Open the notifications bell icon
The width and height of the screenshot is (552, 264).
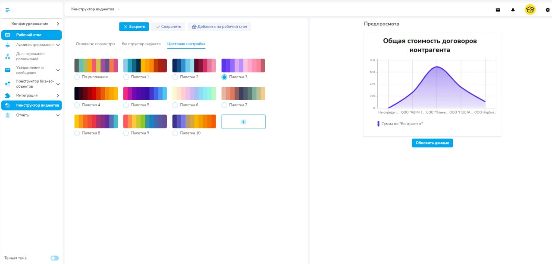click(513, 10)
